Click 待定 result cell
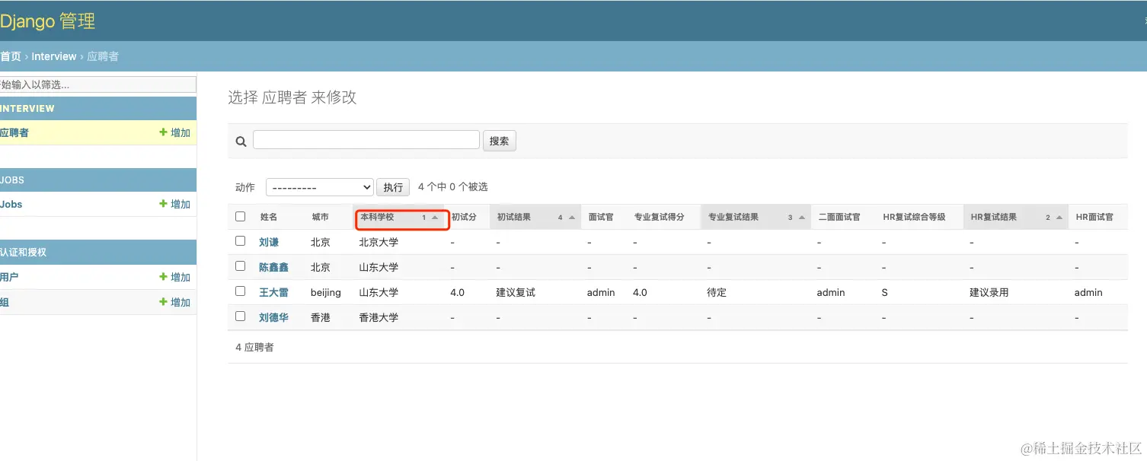 click(717, 292)
